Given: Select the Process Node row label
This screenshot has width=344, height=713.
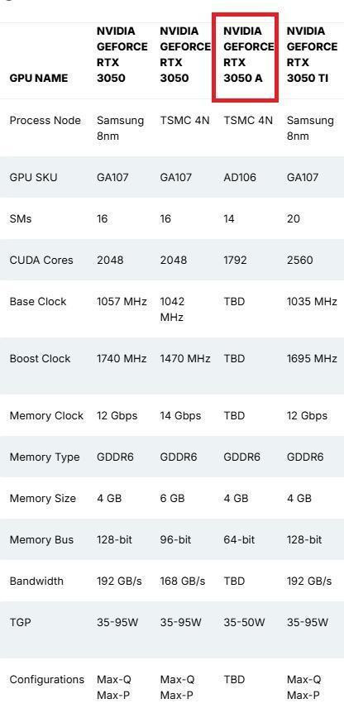Looking at the screenshot, I should (x=45, y=121).
